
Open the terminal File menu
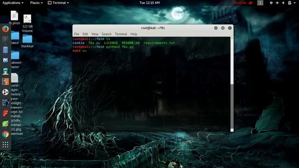77,34
